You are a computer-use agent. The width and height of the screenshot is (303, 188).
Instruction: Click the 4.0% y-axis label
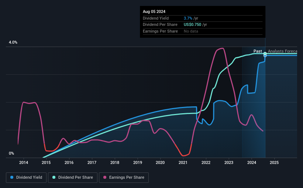coord(13,42)
